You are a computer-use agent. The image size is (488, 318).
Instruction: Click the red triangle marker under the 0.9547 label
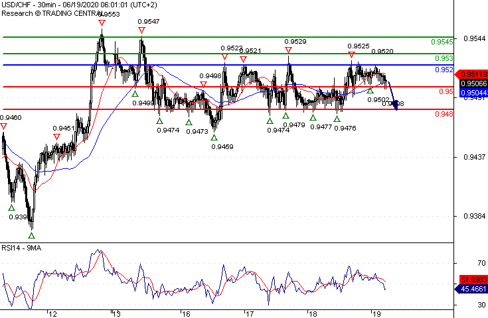click(141, 30)
